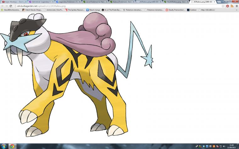Screen dimensions: 239x149
Task: Open the volume speaker tray icon
Action: click(x=224, y=146)
